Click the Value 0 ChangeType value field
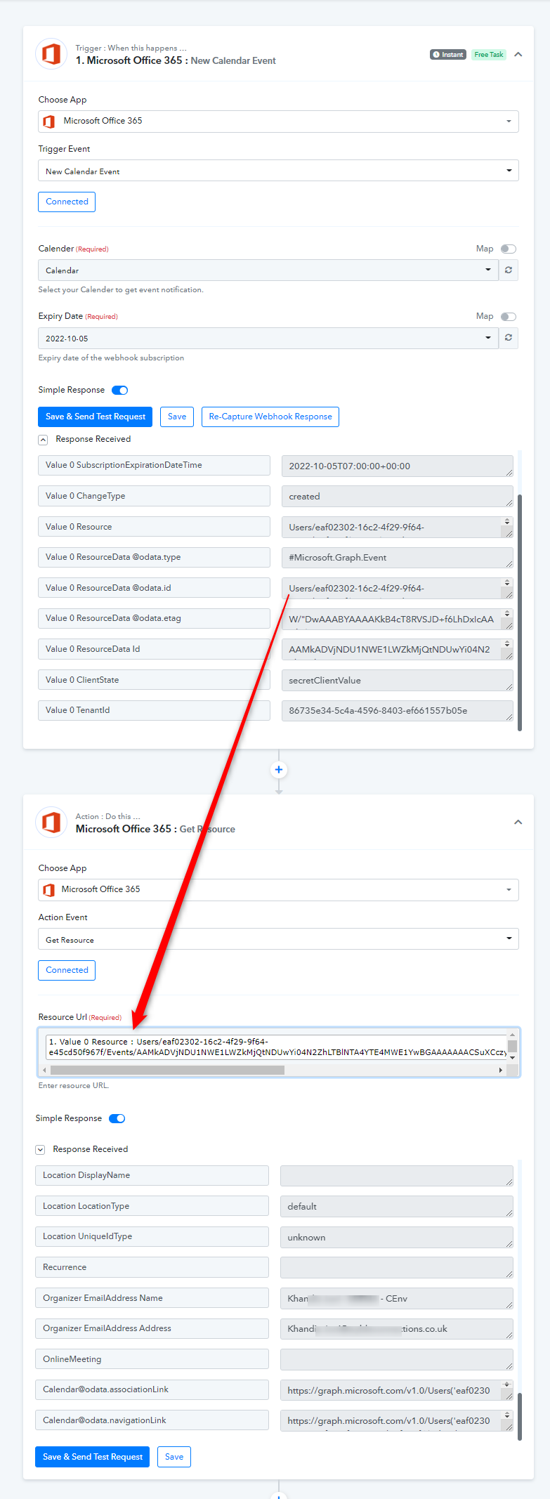 pos(398,497)
